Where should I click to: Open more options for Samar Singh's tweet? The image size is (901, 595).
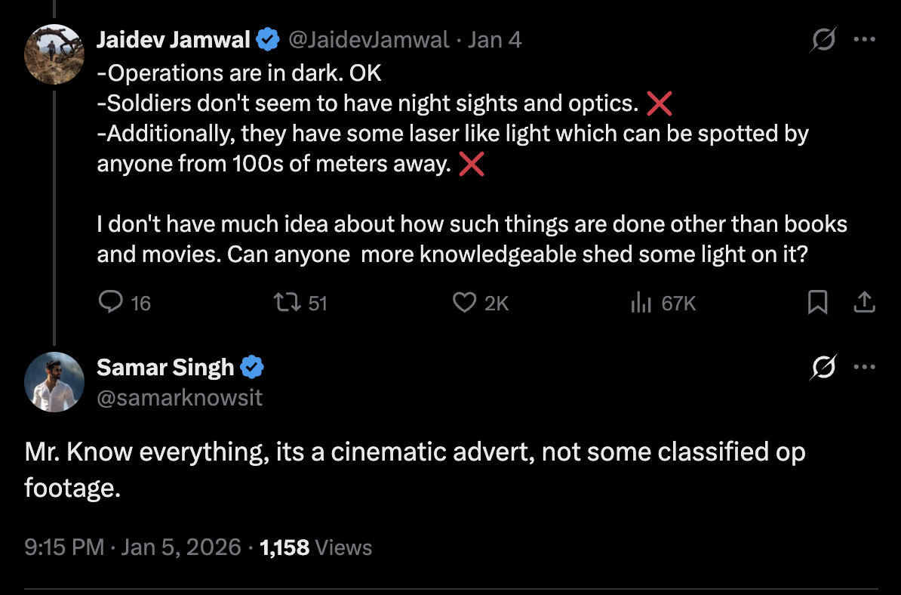click(x=863, y=368)
